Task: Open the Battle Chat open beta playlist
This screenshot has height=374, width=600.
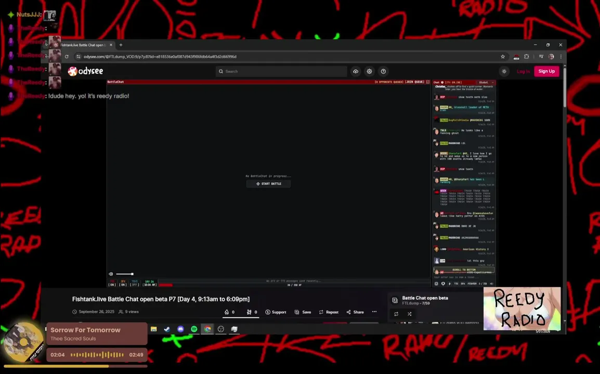Action: point(425,298)
